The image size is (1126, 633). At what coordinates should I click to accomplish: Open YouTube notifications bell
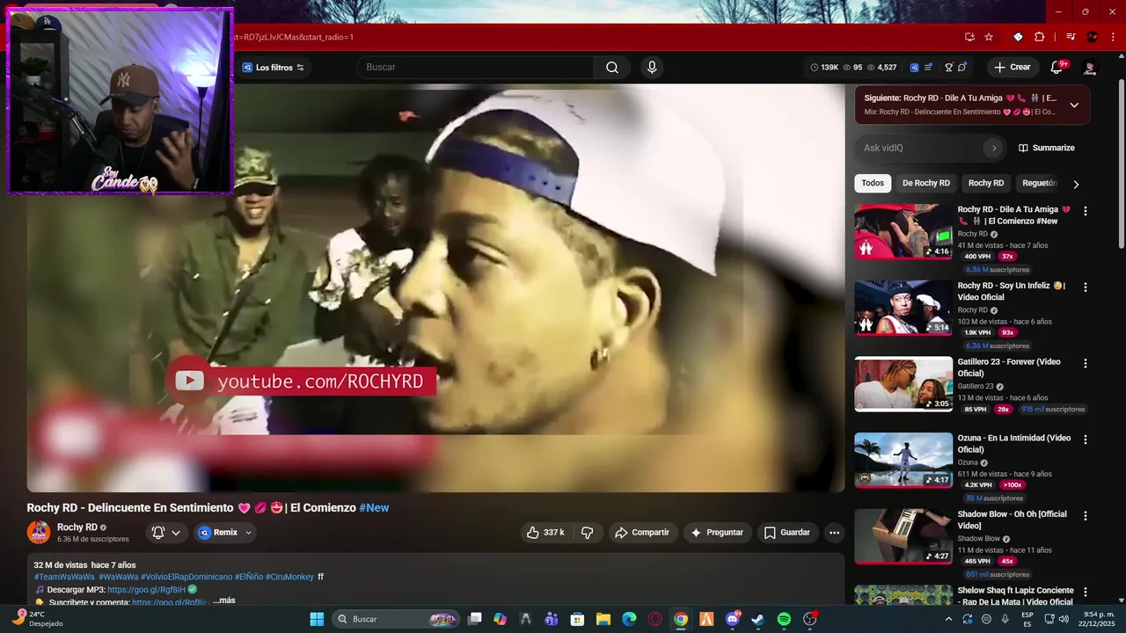[x=1057, y=68]
